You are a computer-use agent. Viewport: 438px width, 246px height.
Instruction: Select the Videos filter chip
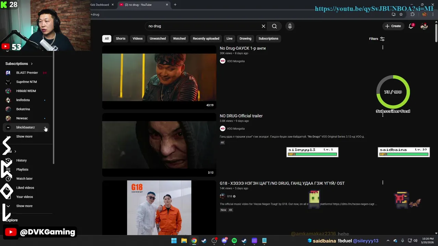pyautogui.click(x=138, y=39)
